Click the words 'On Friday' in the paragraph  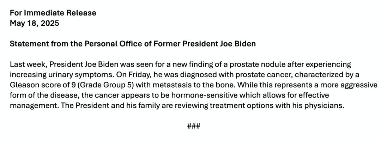click(133, 75)
